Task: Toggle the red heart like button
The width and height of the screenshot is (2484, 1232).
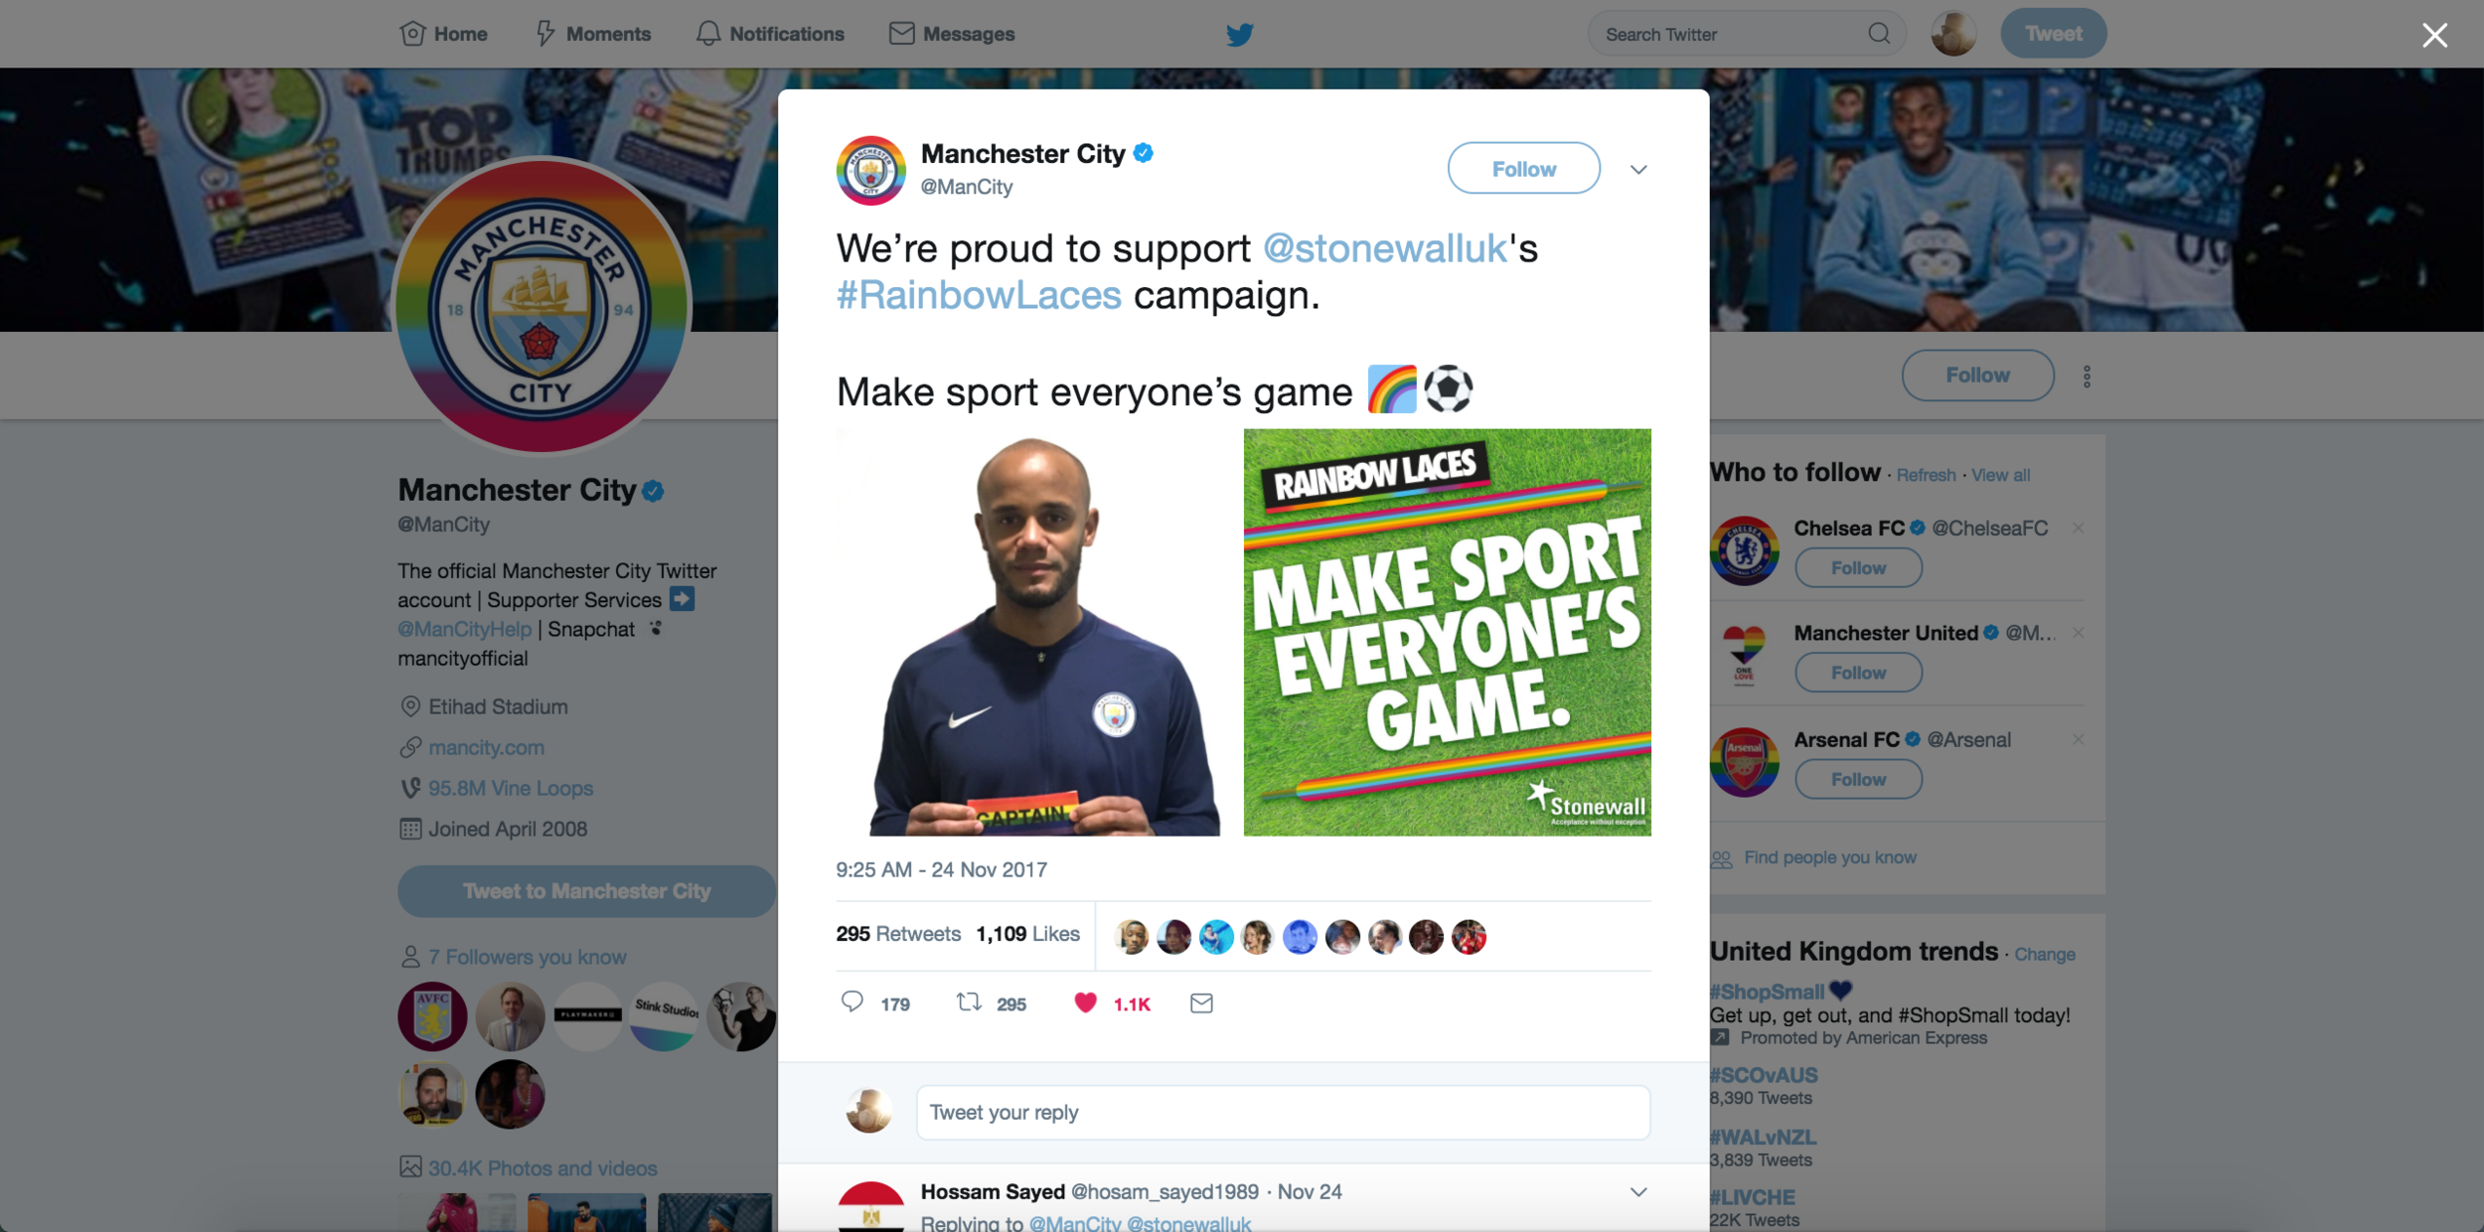Action: click(1085, 1002)
